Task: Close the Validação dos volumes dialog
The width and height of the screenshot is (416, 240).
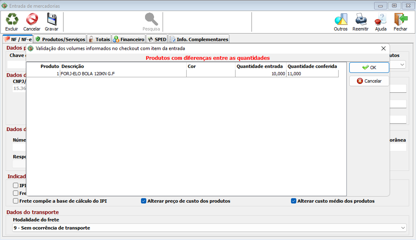Action: coord(383,49)
